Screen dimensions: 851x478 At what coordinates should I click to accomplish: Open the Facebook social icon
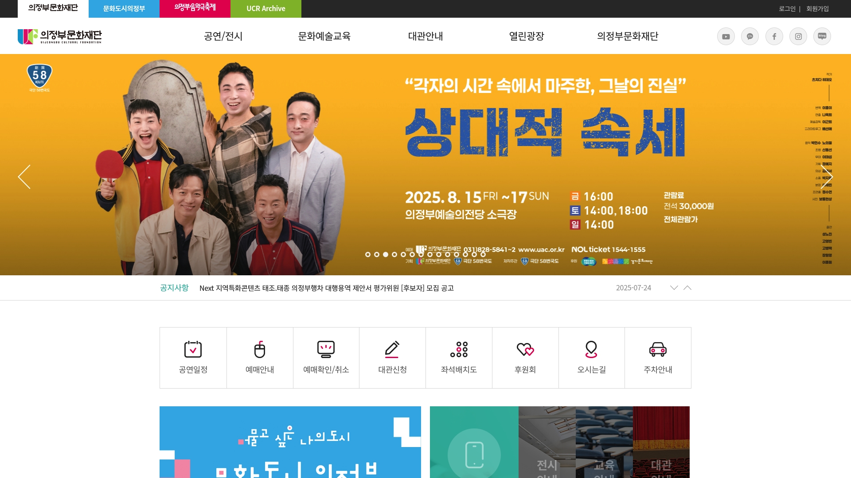point(774,36)
